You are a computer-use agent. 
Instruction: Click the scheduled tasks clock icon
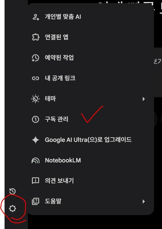point(36,58)
